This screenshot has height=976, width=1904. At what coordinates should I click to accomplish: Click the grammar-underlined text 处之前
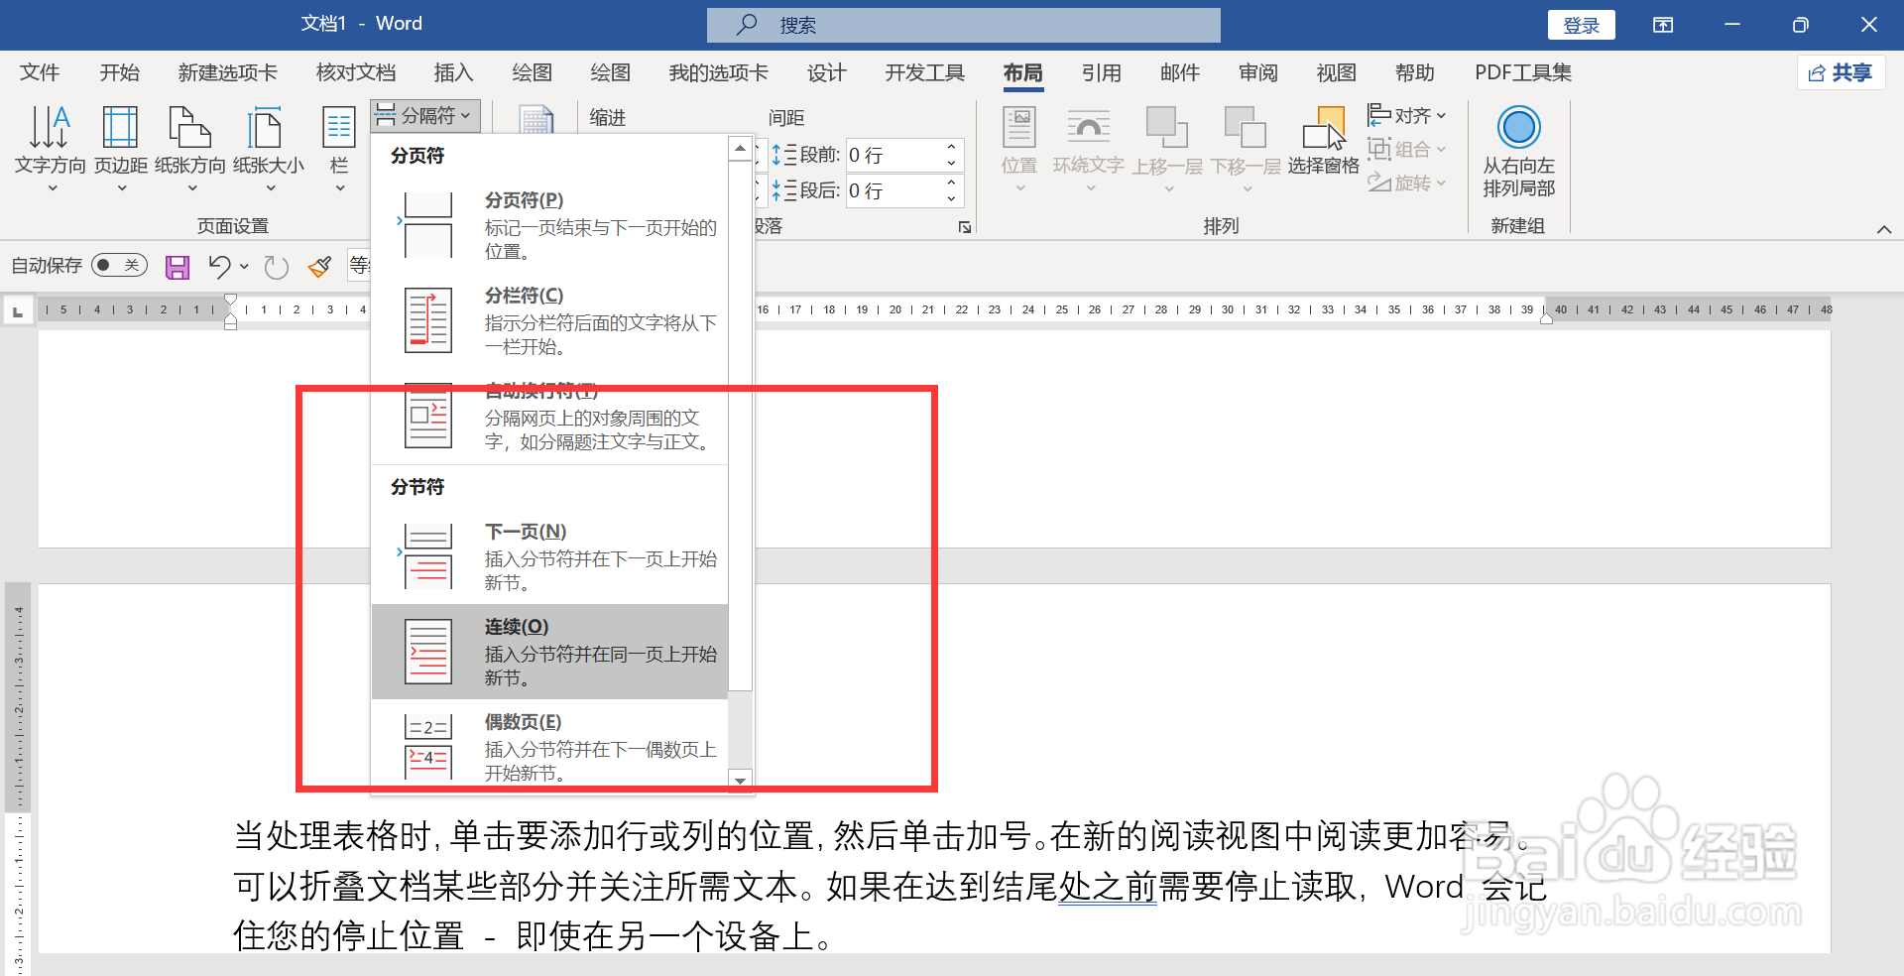[x=1108, y=887]
